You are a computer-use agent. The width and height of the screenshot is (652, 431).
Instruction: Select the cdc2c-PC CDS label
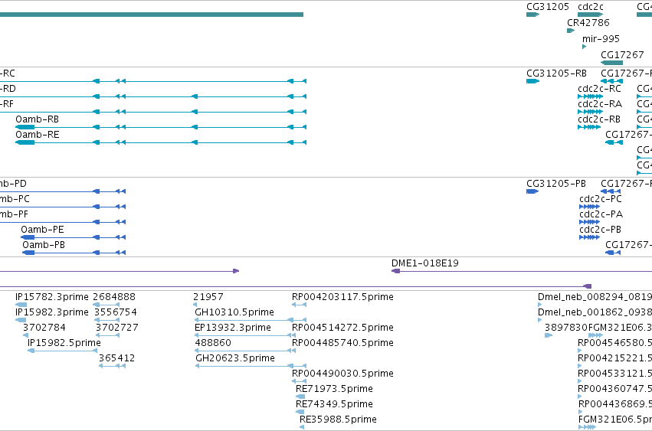601,199
